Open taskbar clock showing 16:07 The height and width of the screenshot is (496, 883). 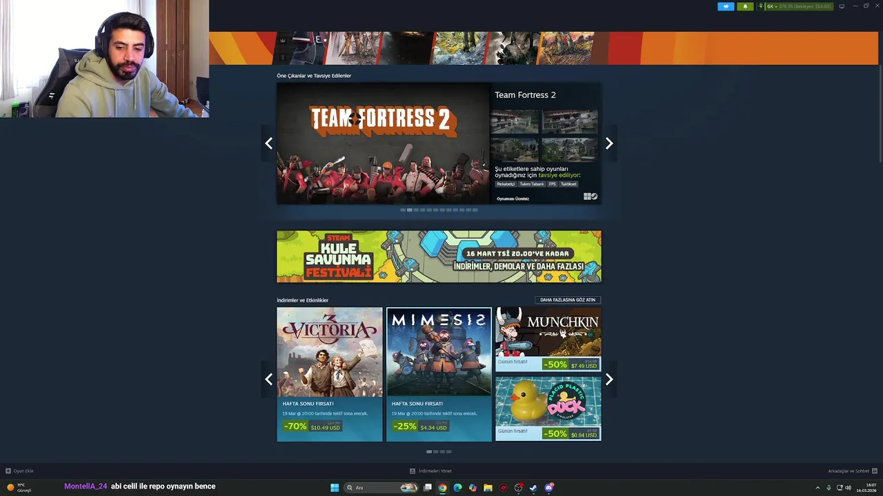[866, 488]
